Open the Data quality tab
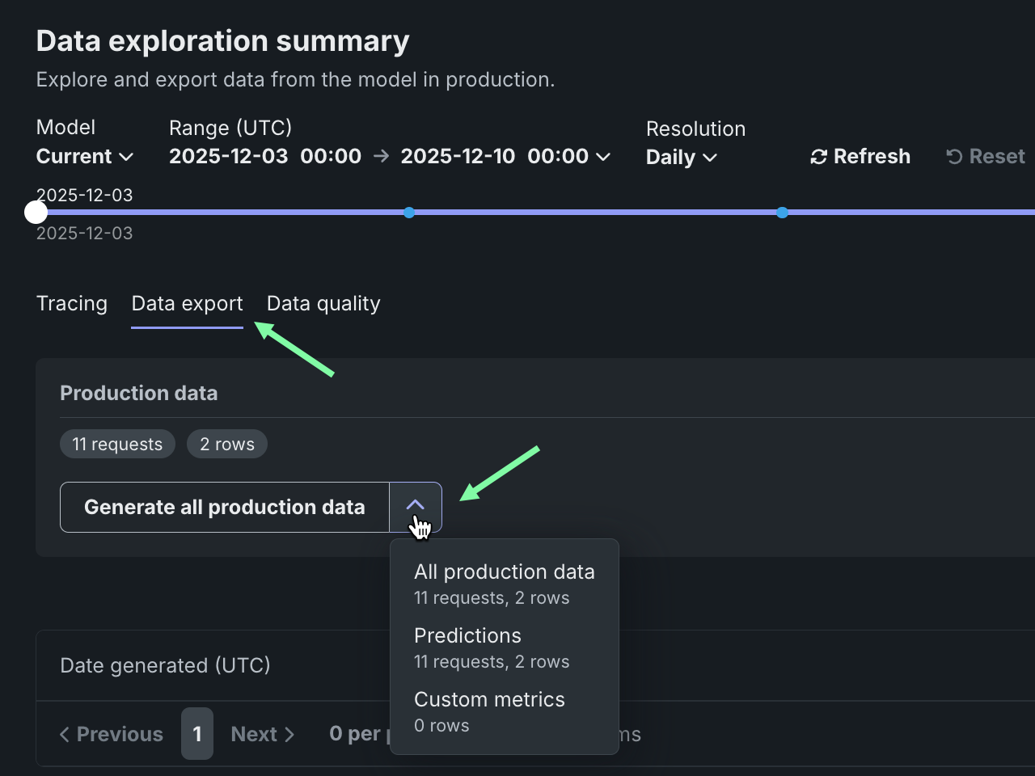Viewport: 1035px width, 776px height. tap(323, 304)
